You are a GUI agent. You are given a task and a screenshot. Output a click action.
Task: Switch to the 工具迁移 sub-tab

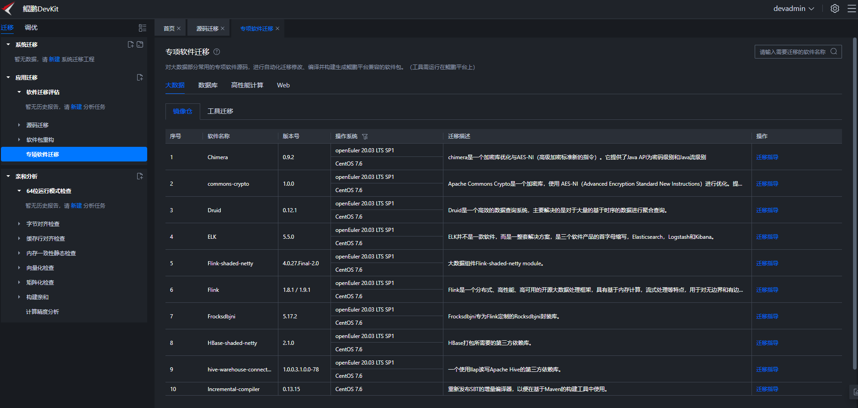(x=220, y=111)
